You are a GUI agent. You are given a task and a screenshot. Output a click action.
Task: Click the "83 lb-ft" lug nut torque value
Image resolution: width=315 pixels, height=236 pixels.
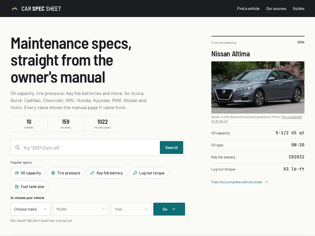pos(294,169)
